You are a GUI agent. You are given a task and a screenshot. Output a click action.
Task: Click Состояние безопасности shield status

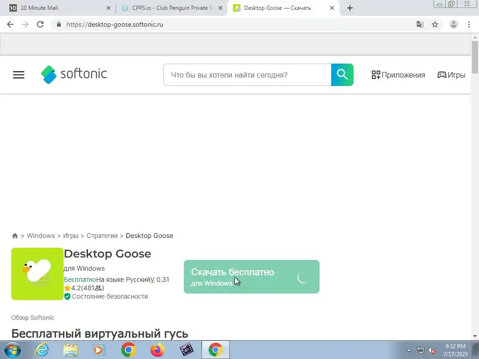click(x=106, y=296)
